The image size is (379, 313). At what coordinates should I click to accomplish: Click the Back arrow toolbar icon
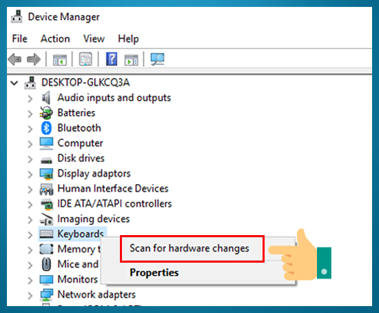14,59
